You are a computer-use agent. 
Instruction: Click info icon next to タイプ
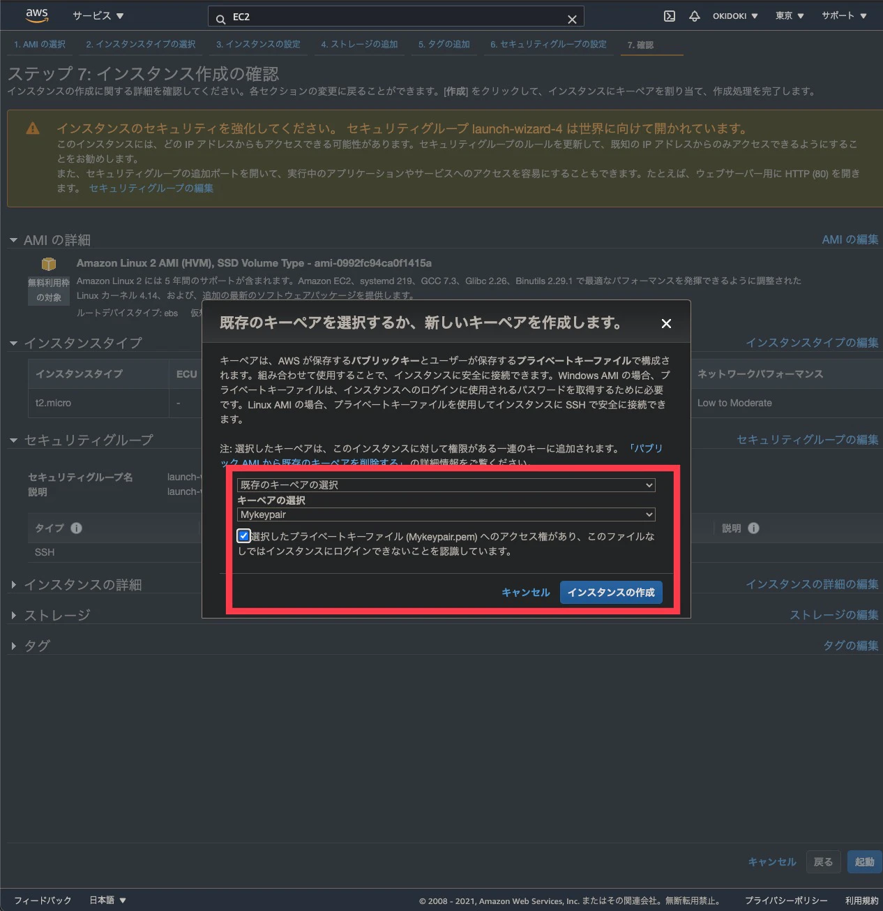point(76,528)
